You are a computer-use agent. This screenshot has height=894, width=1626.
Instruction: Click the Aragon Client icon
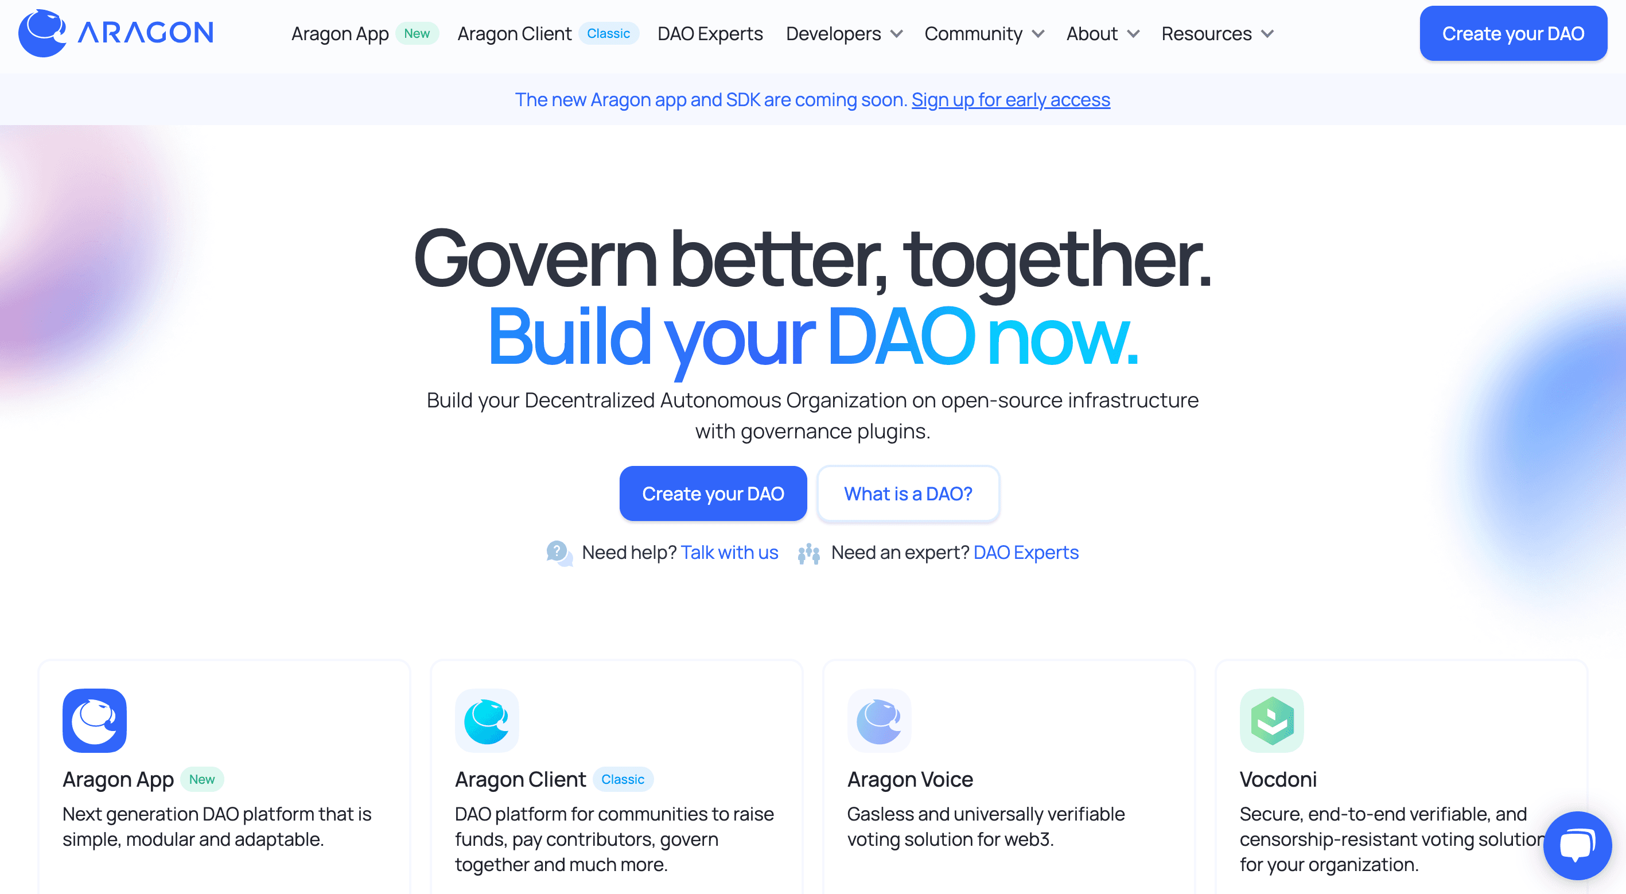point(487,720)
